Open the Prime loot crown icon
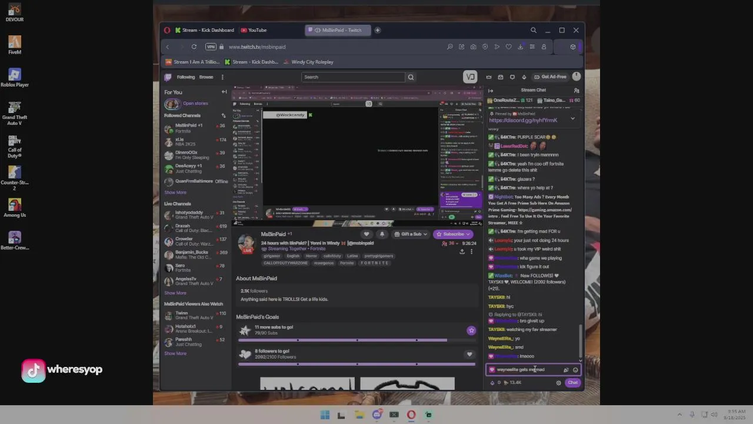Viewport: 753px width, 424px height. pos(489,77)
